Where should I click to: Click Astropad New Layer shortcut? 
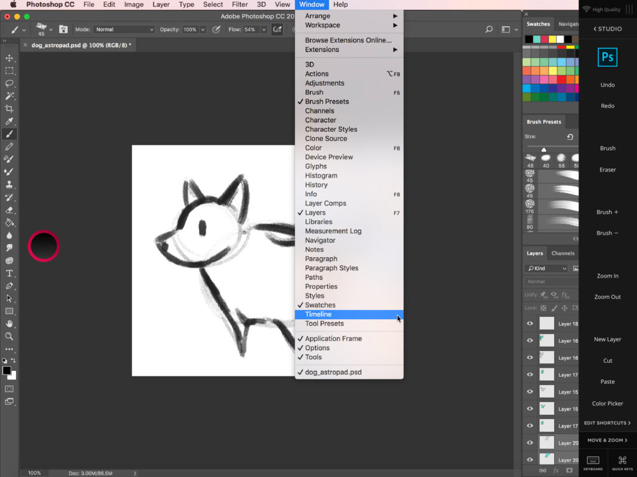point(607,340)
